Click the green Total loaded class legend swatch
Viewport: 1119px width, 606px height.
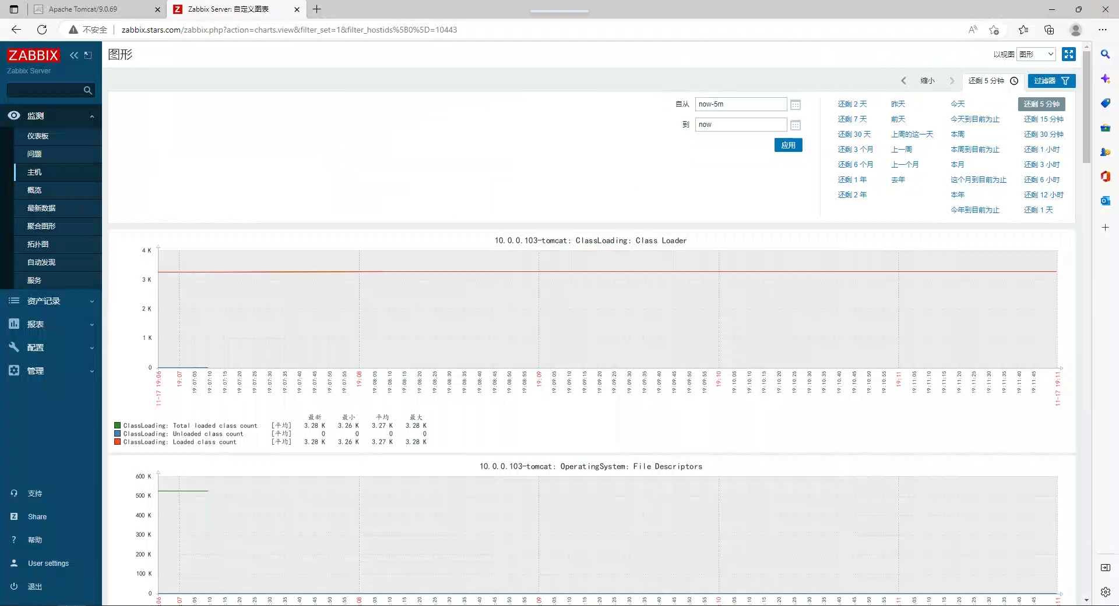click(x=118, y=426)
